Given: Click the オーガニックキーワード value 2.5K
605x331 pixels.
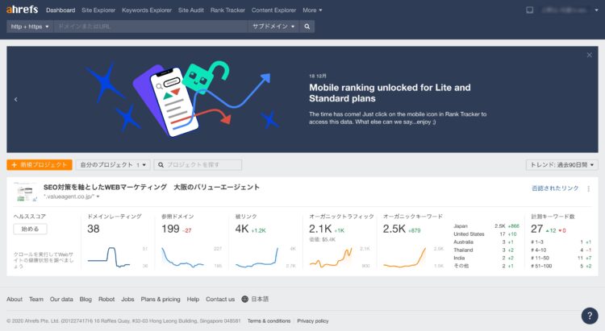Looking at the screenshot, I should pyautogui.click(x=394, y=229).
